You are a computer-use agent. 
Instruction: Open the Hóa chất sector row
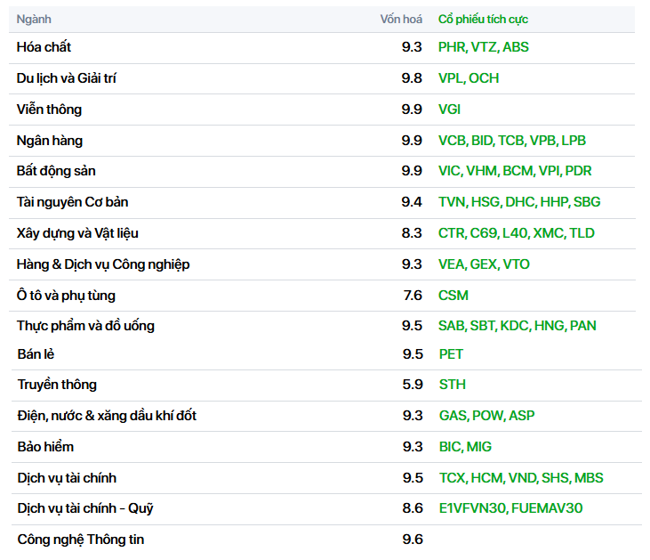coord(322,47)
